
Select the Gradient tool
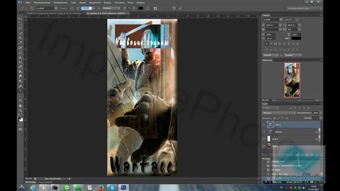click(x=20, y=72)
